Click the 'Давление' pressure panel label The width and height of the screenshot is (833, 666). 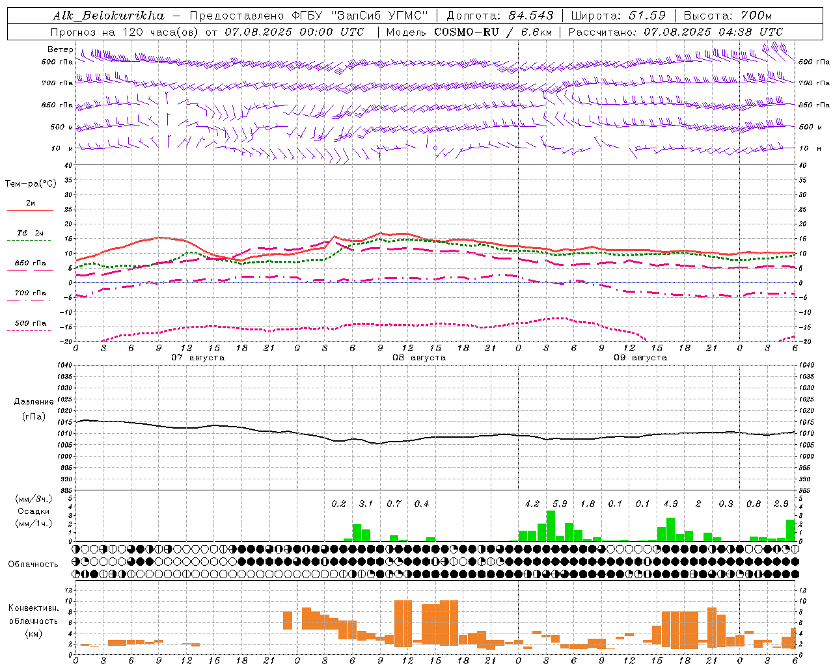(34, 401)
